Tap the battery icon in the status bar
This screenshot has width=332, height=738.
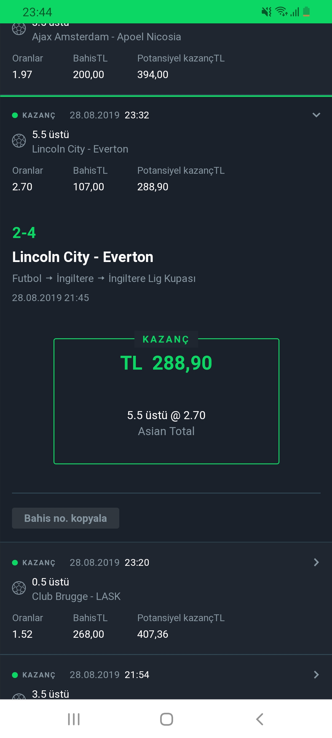(306, 12)
